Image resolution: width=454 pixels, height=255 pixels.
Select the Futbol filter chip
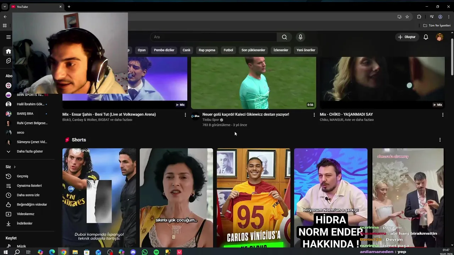(228, 50)
